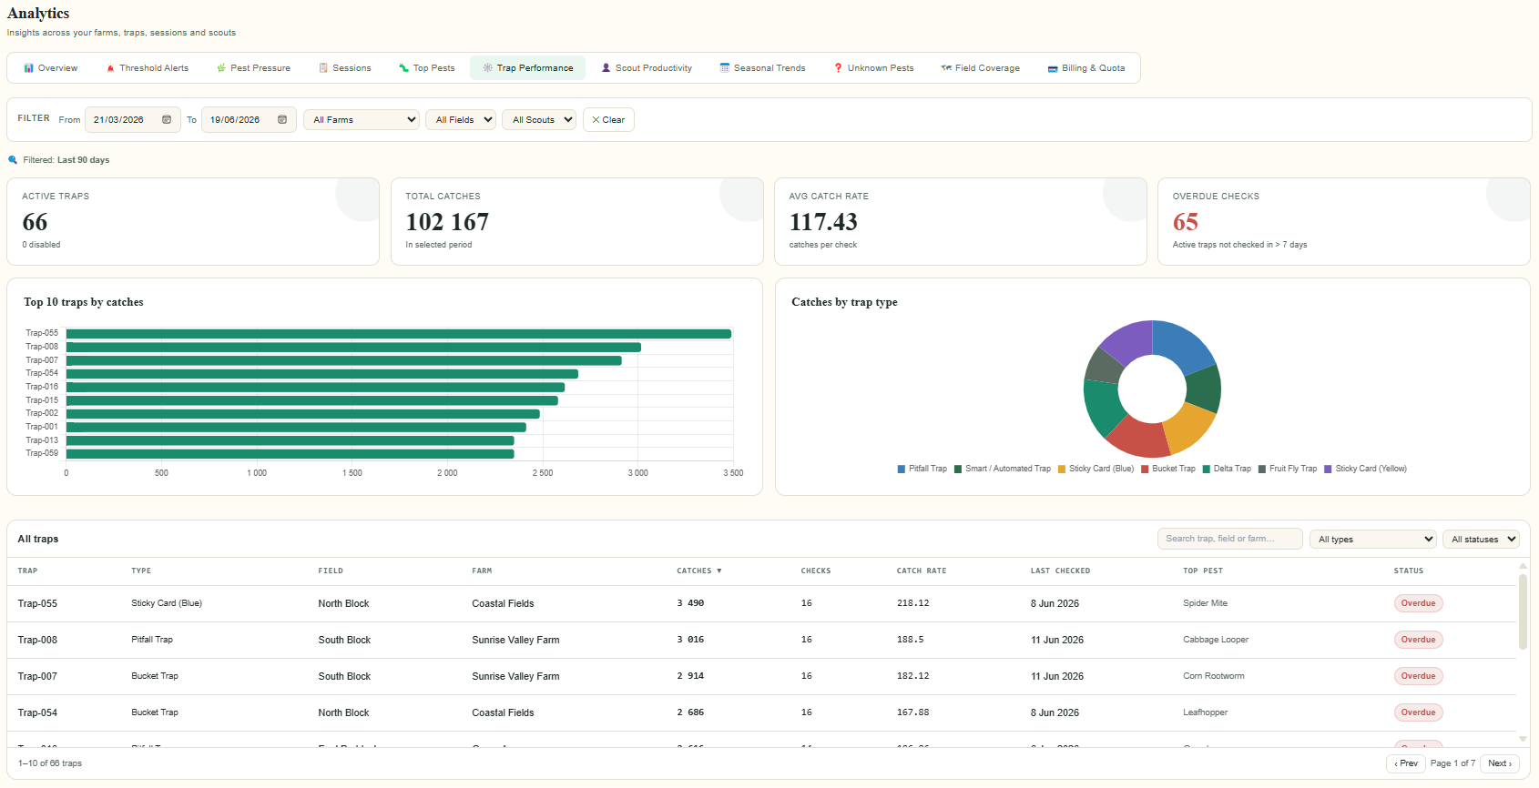
Task: Click the Scout Productivity person icon
Action: coord(606,68)
